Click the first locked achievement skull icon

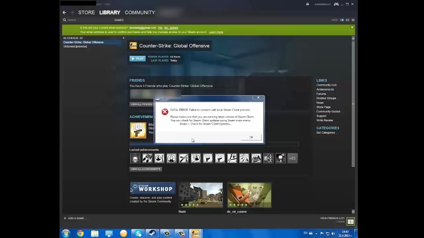pyautogui.click(x=135, y=159)
